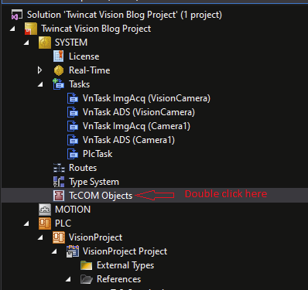
Task: Select the PlcTask item
Action: click(90, 154)
